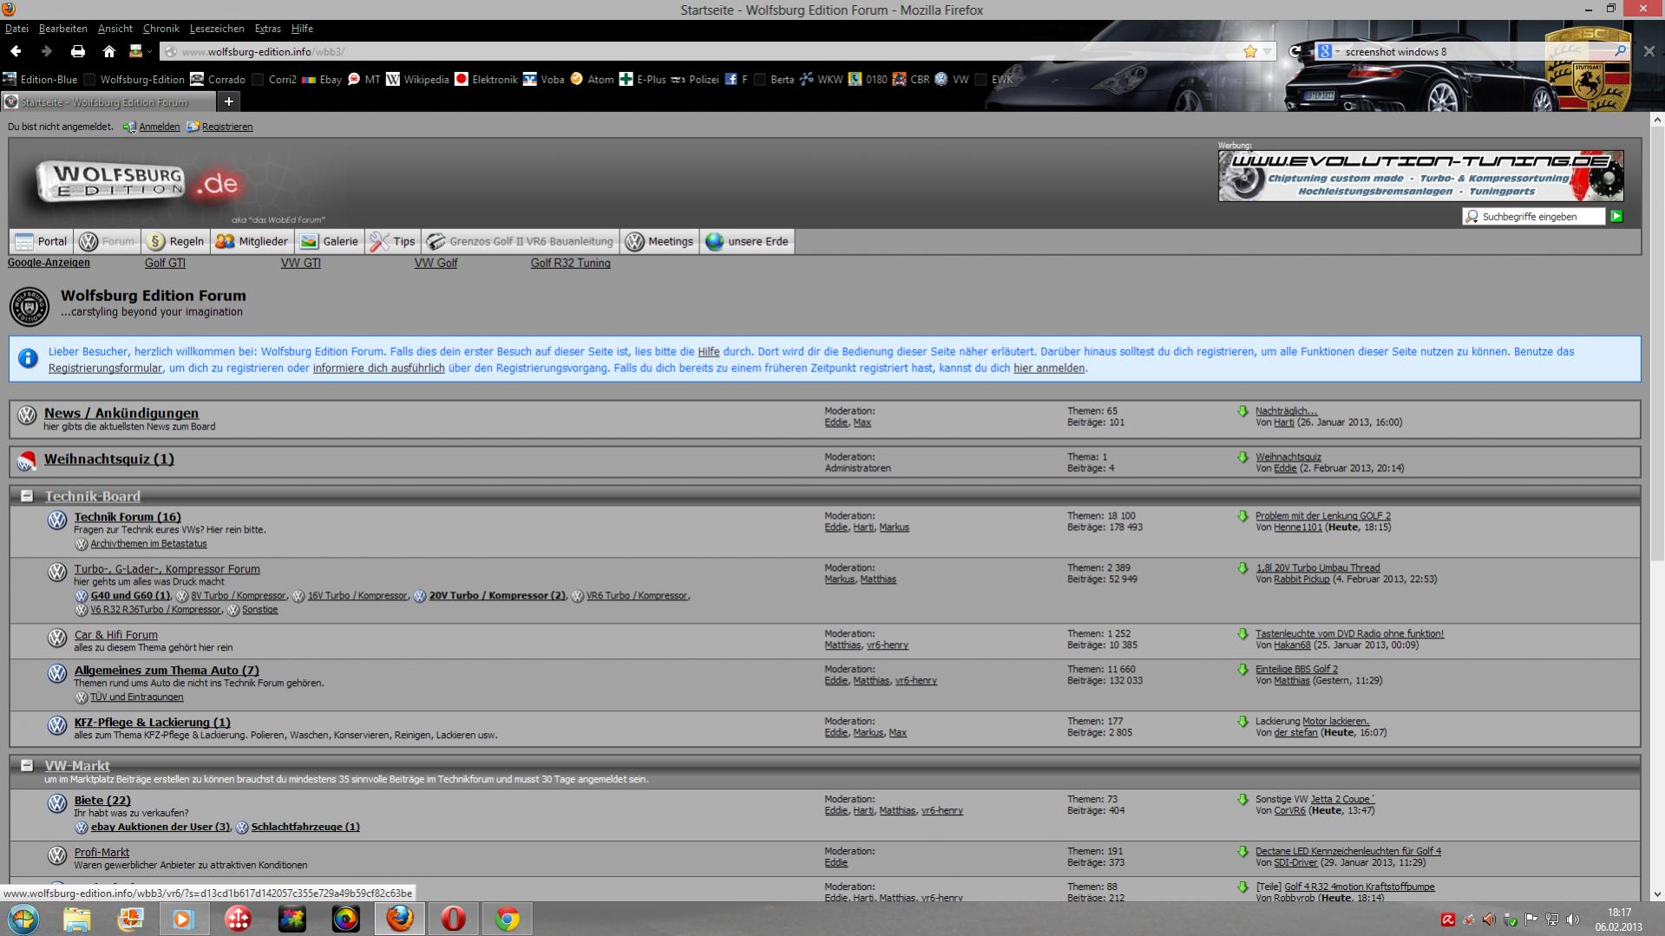Viewport: 1665px width, 936px height.
Task: Open the Meetings nav tab
Action: (x=660, y=241)
